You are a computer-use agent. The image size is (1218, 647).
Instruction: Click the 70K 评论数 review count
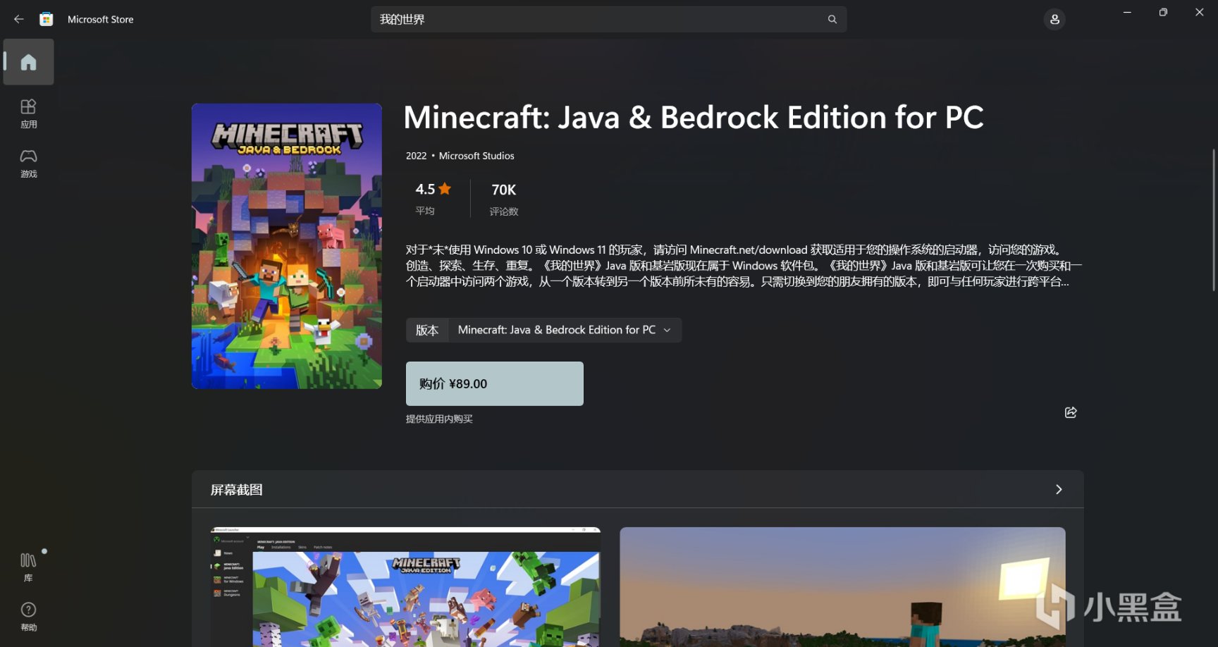click(x=504, y=199)
